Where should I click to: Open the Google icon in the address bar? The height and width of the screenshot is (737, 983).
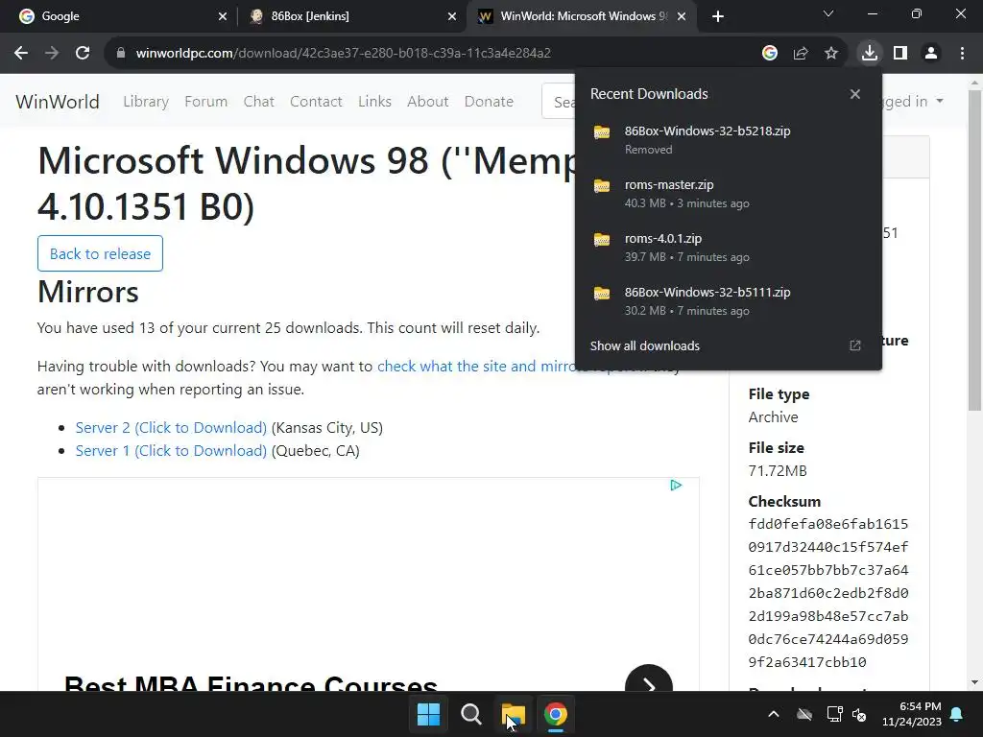770,54
